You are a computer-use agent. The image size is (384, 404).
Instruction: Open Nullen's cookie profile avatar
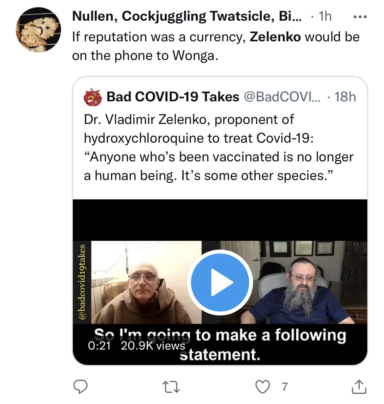tap(38, 30)
